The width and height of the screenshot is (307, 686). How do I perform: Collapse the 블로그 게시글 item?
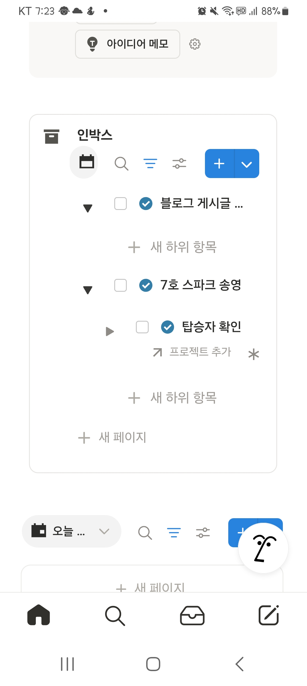pyautogui.click(x=88, y=208)
